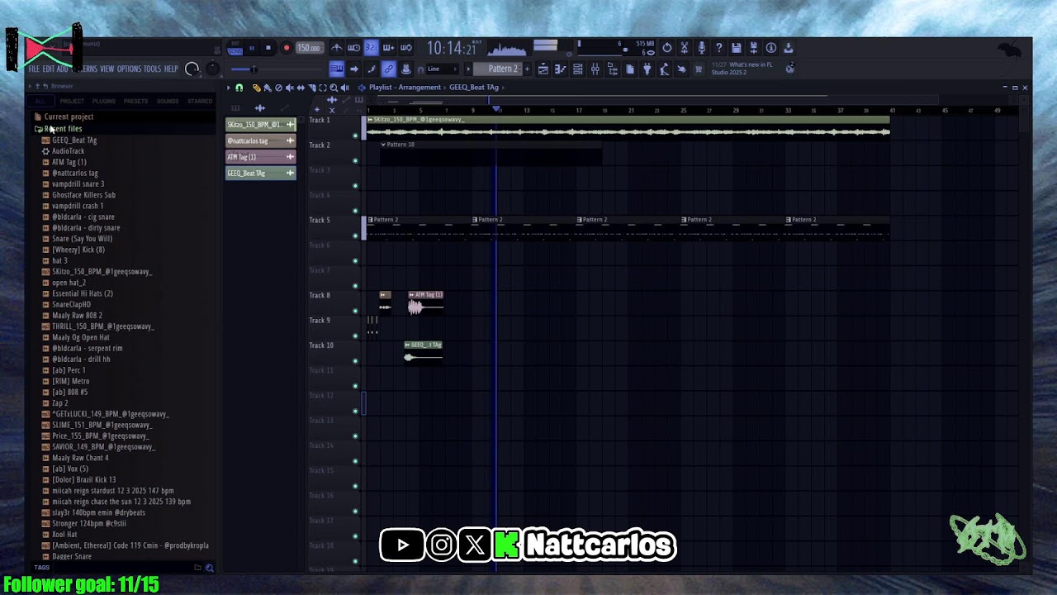Click the undo history icon
This screenshot has width=1057, height=595.
(667, 48)
